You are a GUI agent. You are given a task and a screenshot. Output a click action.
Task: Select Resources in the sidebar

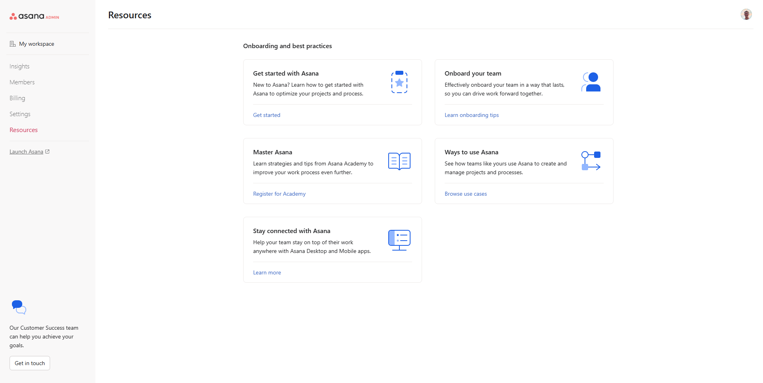[23, 130]
